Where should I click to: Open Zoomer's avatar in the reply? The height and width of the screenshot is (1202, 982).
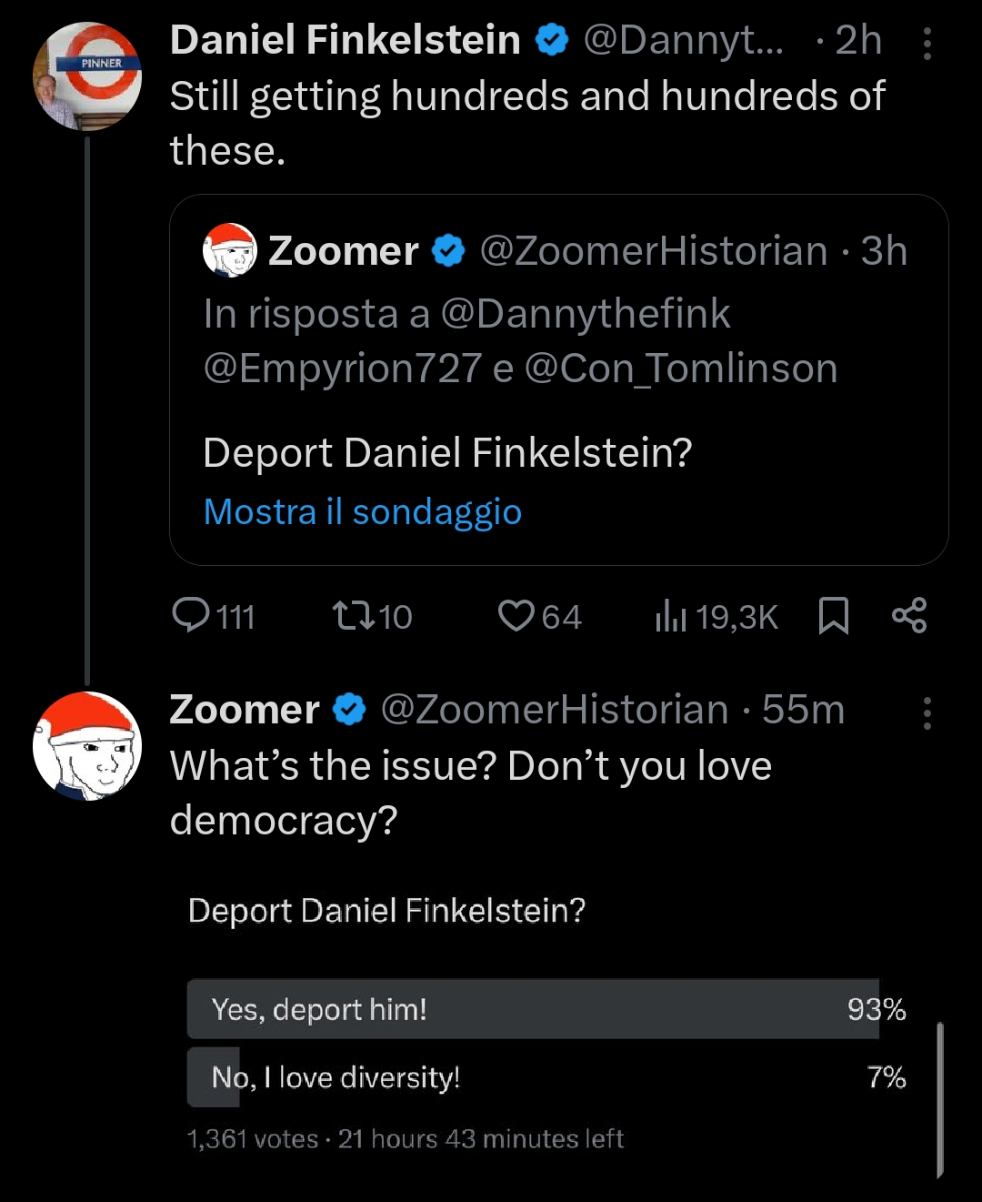[87, 746]
